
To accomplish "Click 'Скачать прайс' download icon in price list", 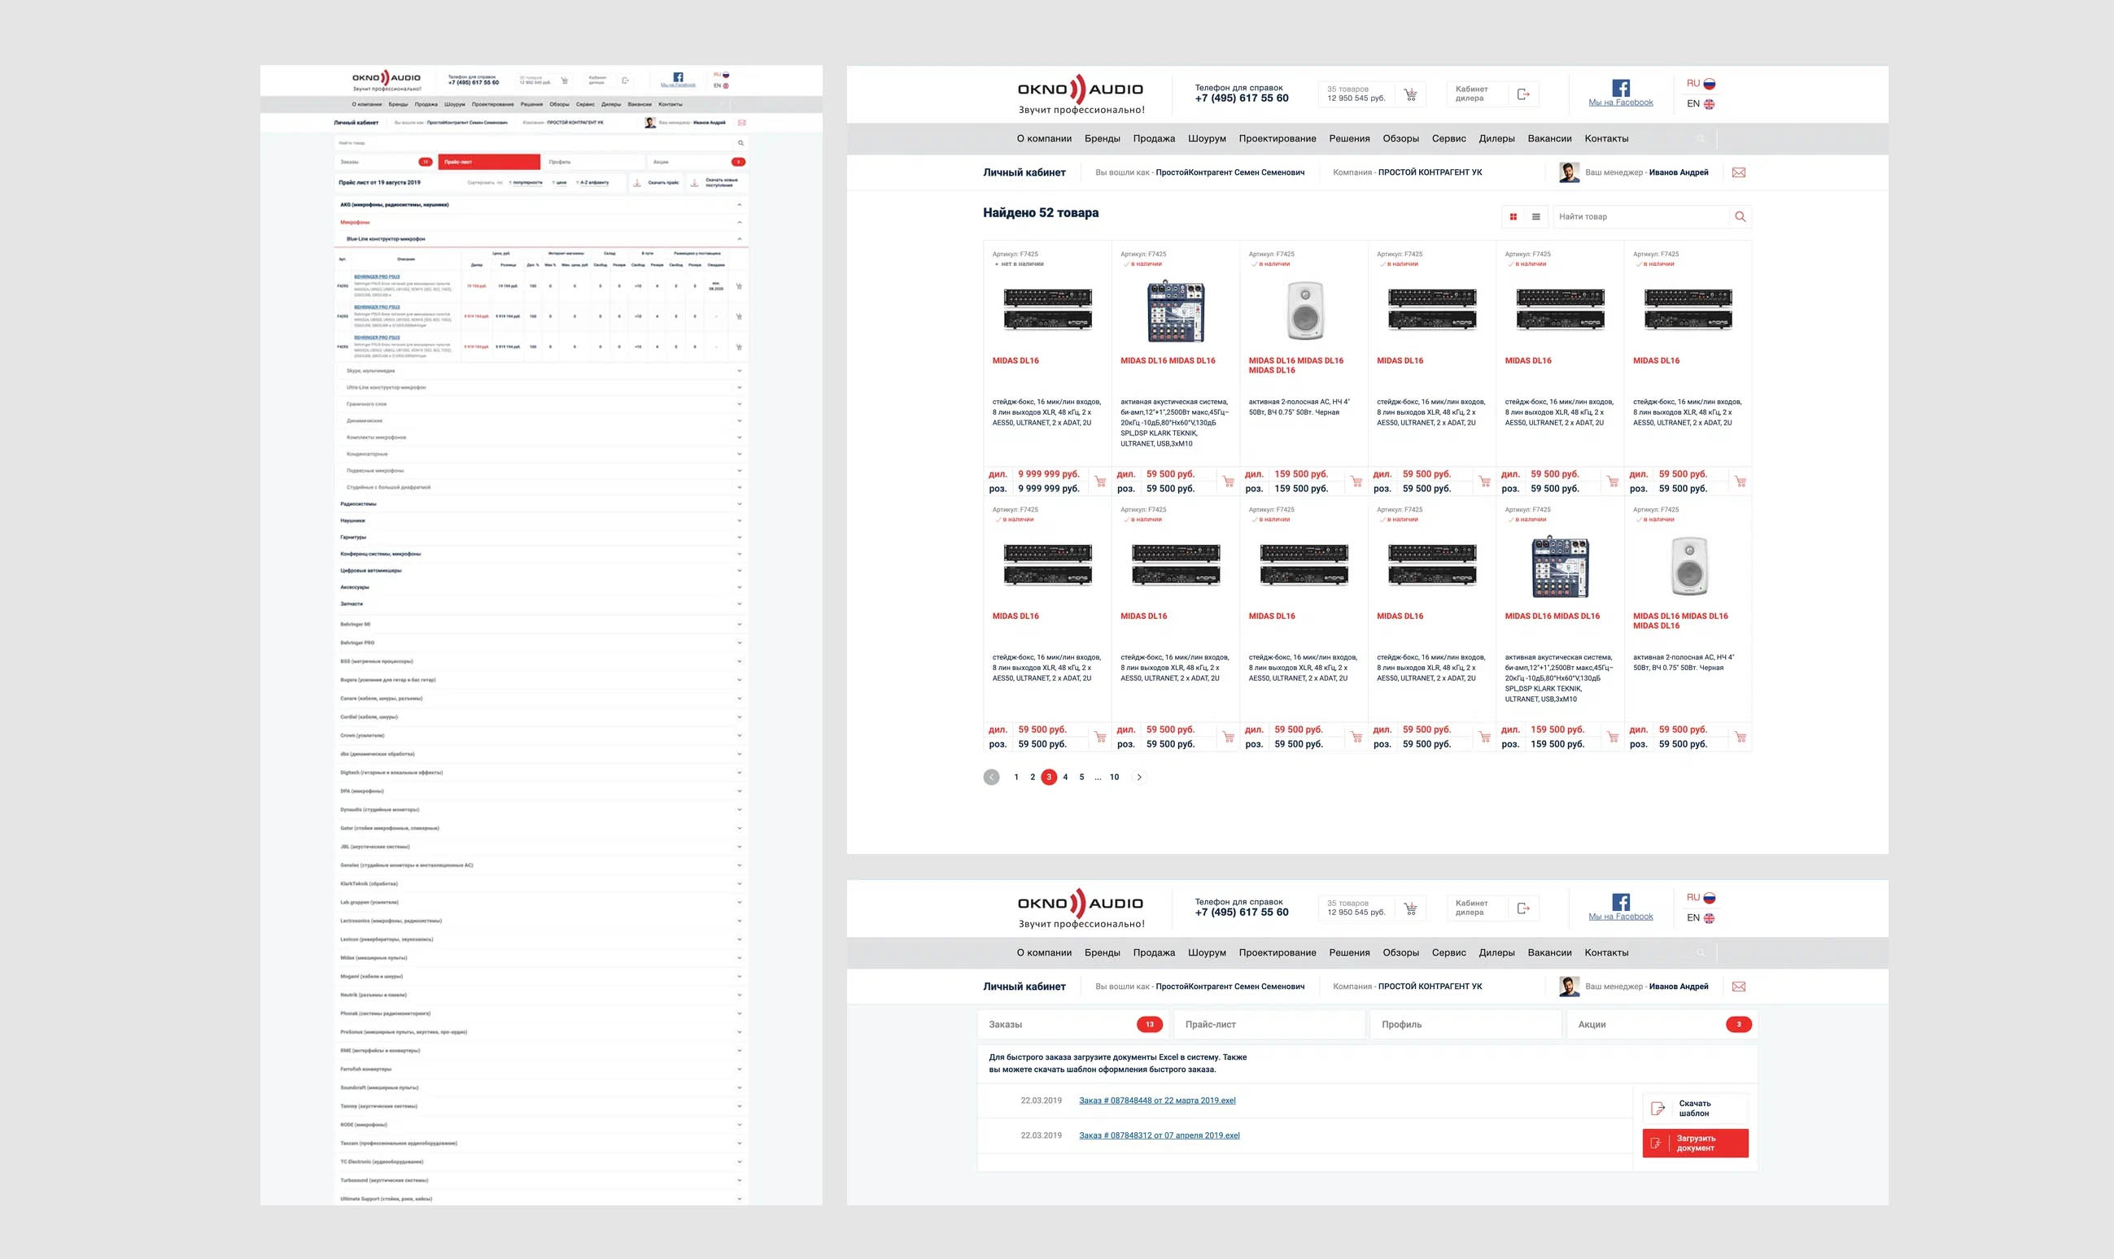I will 637,182.
